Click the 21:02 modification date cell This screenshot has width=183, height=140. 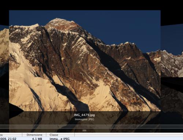[8, 139]
